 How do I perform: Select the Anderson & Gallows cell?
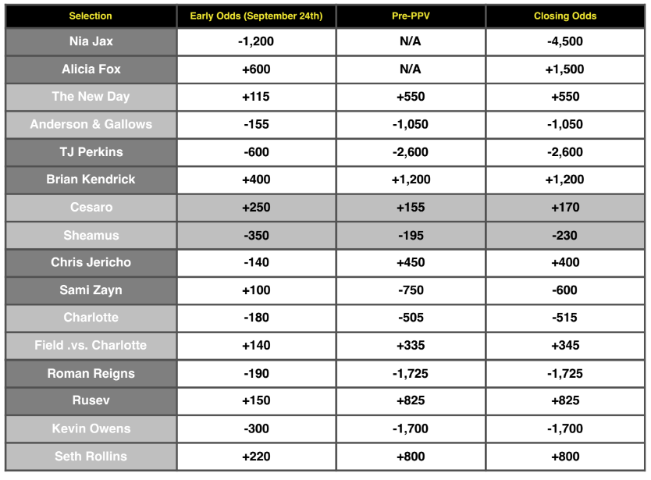tap(91, 124)
